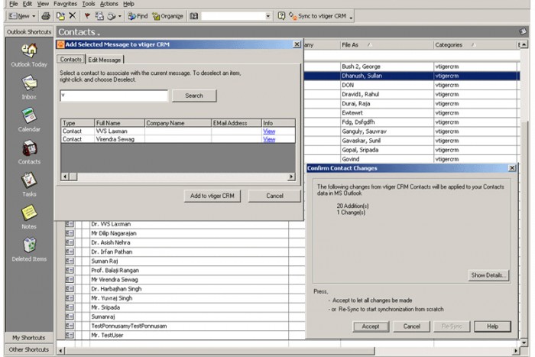This screenshot has width=535, height=357.
Task: Open the New button dropdown arrow
Action: click(34, 16)
